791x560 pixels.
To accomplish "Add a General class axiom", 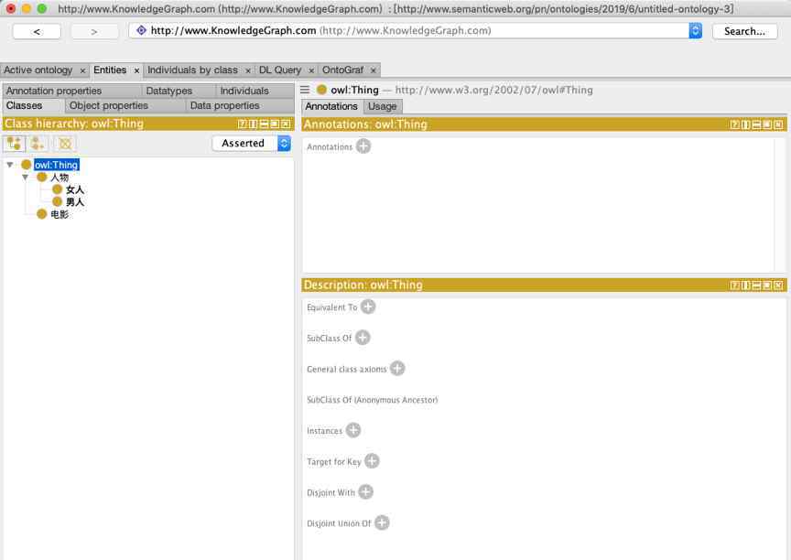I will point(397,369).
